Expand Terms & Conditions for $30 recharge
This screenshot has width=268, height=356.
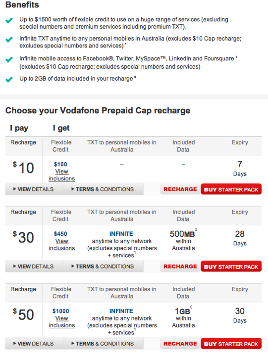tap(103, 267)
